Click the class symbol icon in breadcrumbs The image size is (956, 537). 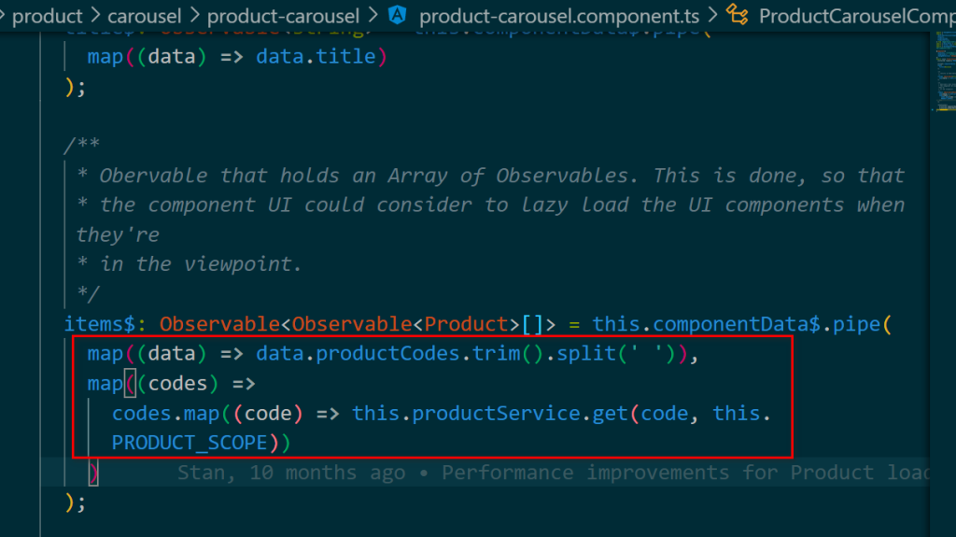pyautogui.click(x=738, y=15)
